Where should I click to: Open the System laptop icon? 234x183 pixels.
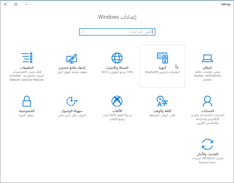[x=208, y=58]
